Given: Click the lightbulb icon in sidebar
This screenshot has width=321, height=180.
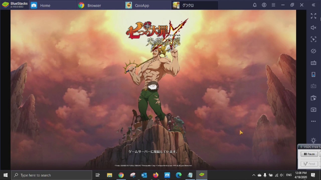Looking at the screenshot, I should [x=313, y=140].
